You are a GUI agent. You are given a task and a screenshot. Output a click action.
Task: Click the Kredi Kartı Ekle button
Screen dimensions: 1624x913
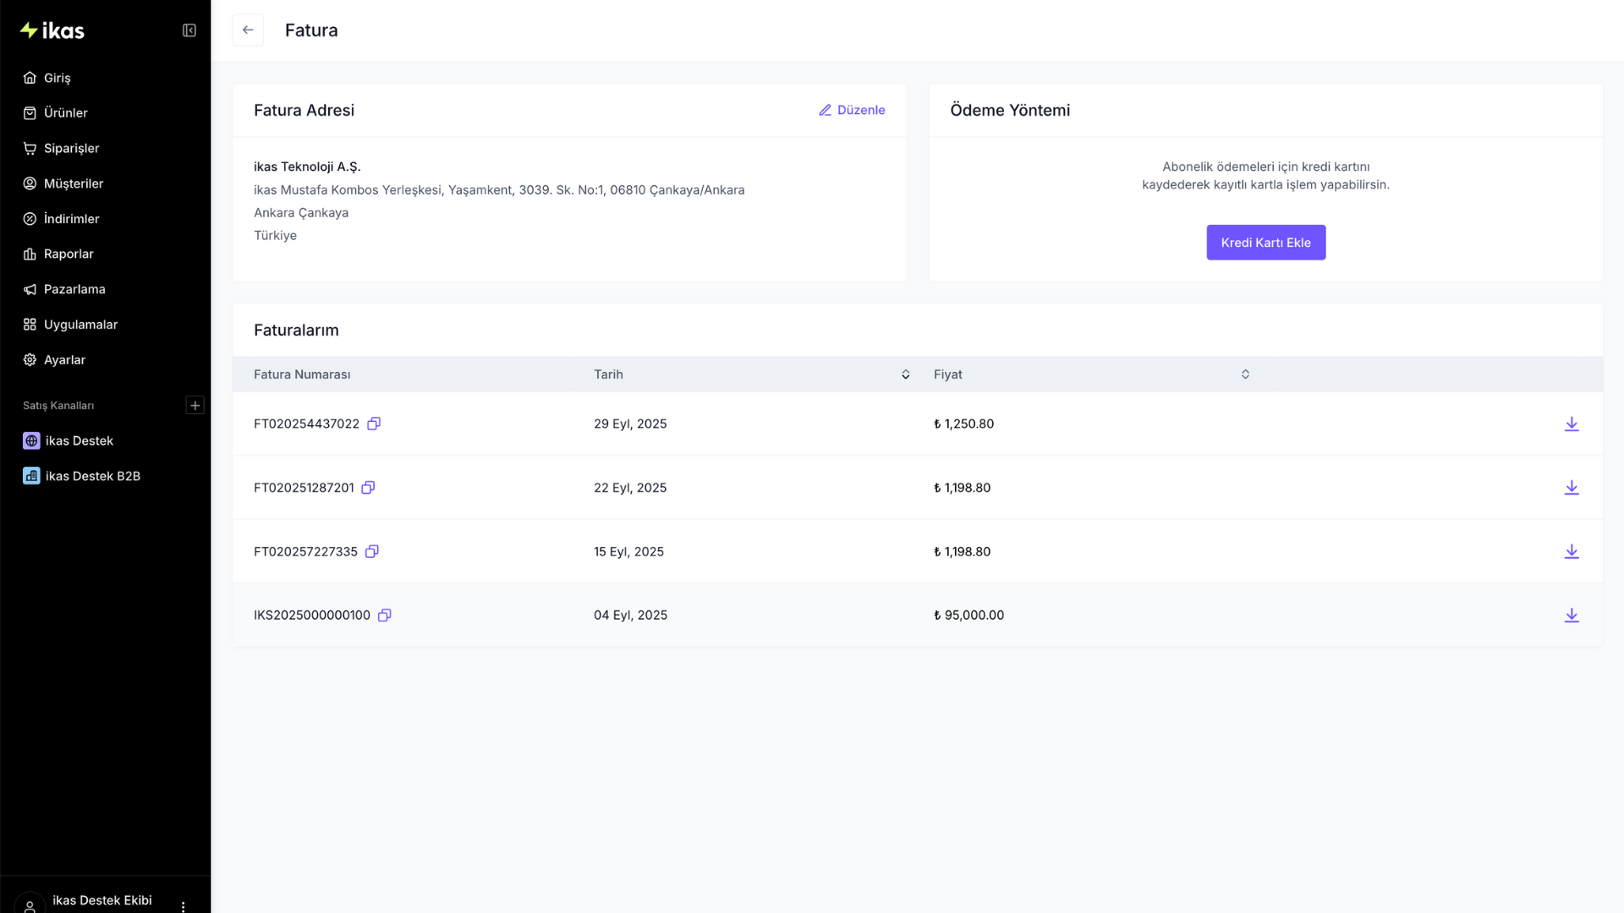pyautogui.click(x=1265, y=243)
